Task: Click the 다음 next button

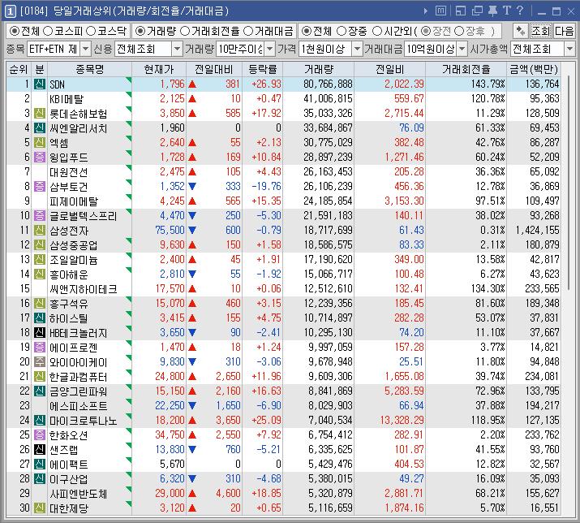Action: [x=564, y=31]
